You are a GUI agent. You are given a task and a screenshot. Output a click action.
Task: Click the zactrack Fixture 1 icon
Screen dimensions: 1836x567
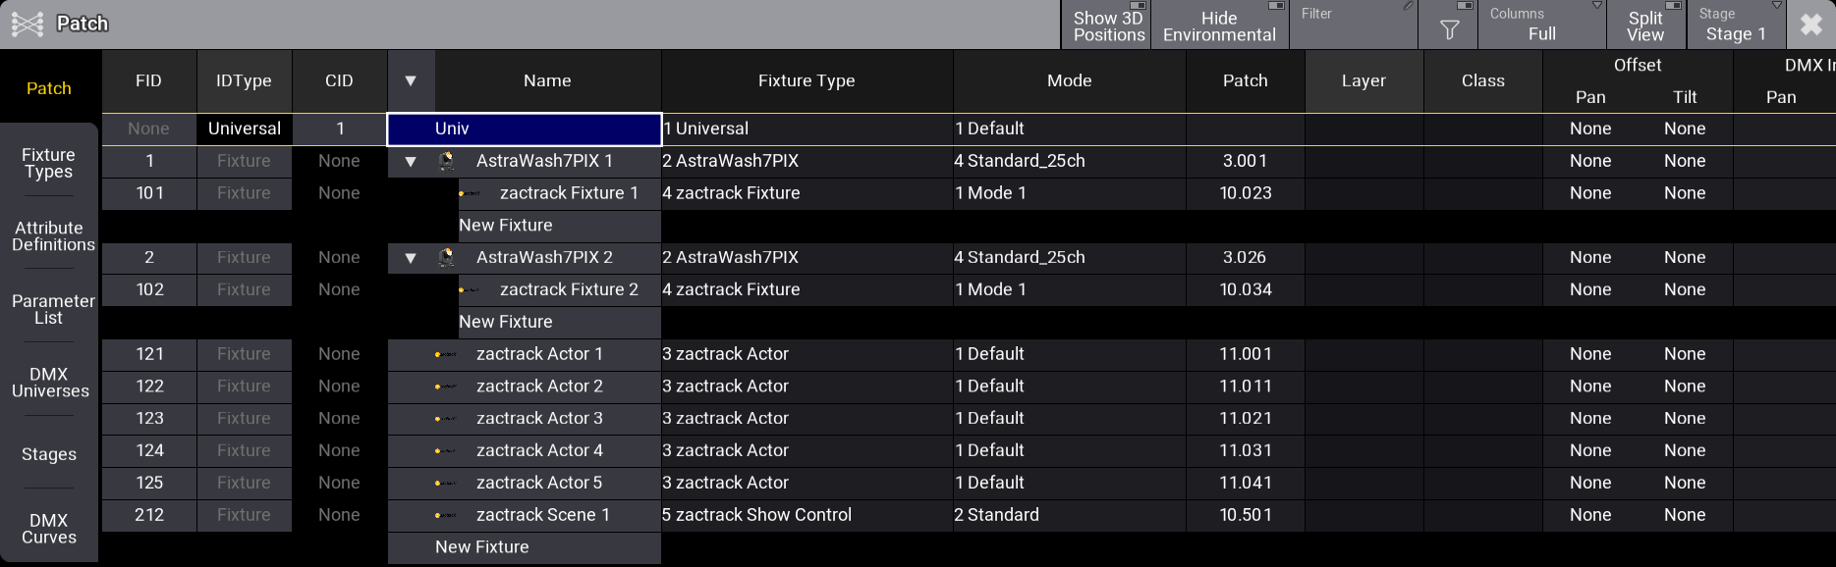(470, 193)
